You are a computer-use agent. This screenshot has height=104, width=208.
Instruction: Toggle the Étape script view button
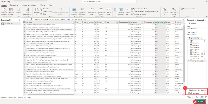[190, 97]
